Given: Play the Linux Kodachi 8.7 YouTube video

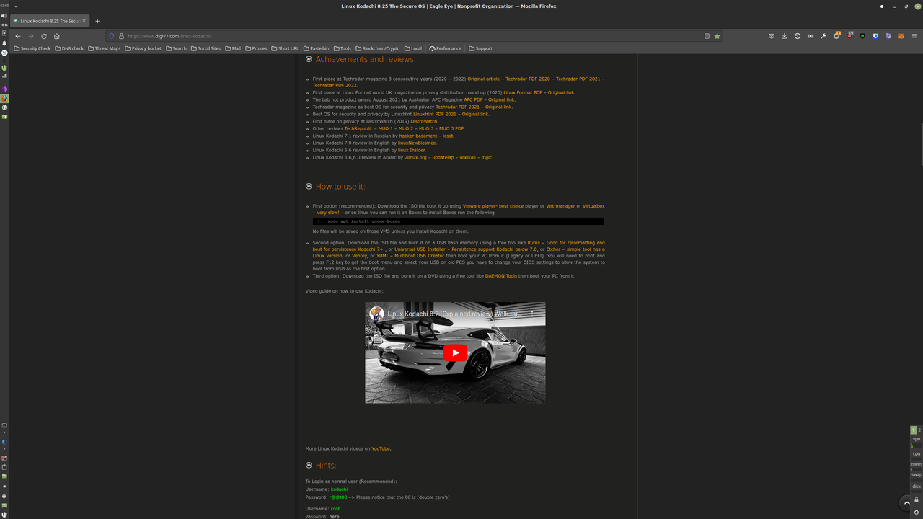Looking at the screenshot, I should tap(455, 352).
